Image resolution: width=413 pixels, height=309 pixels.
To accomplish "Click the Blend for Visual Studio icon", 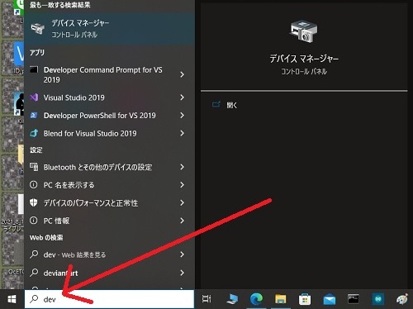I will [x=34, y=133].
